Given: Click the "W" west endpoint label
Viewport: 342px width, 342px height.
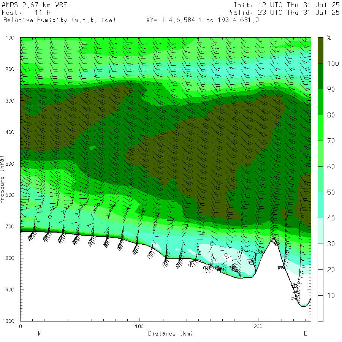Looking at the screenshot, I should tap(39, 334).
